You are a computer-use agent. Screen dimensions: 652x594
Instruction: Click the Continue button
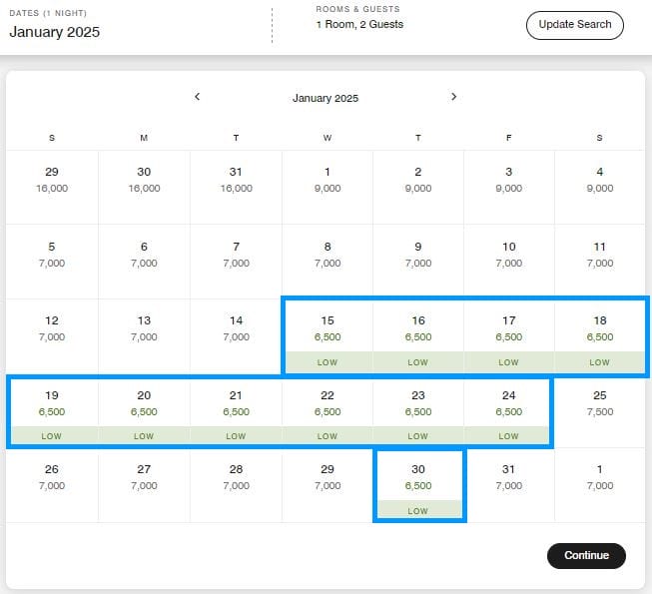(586, 555)
